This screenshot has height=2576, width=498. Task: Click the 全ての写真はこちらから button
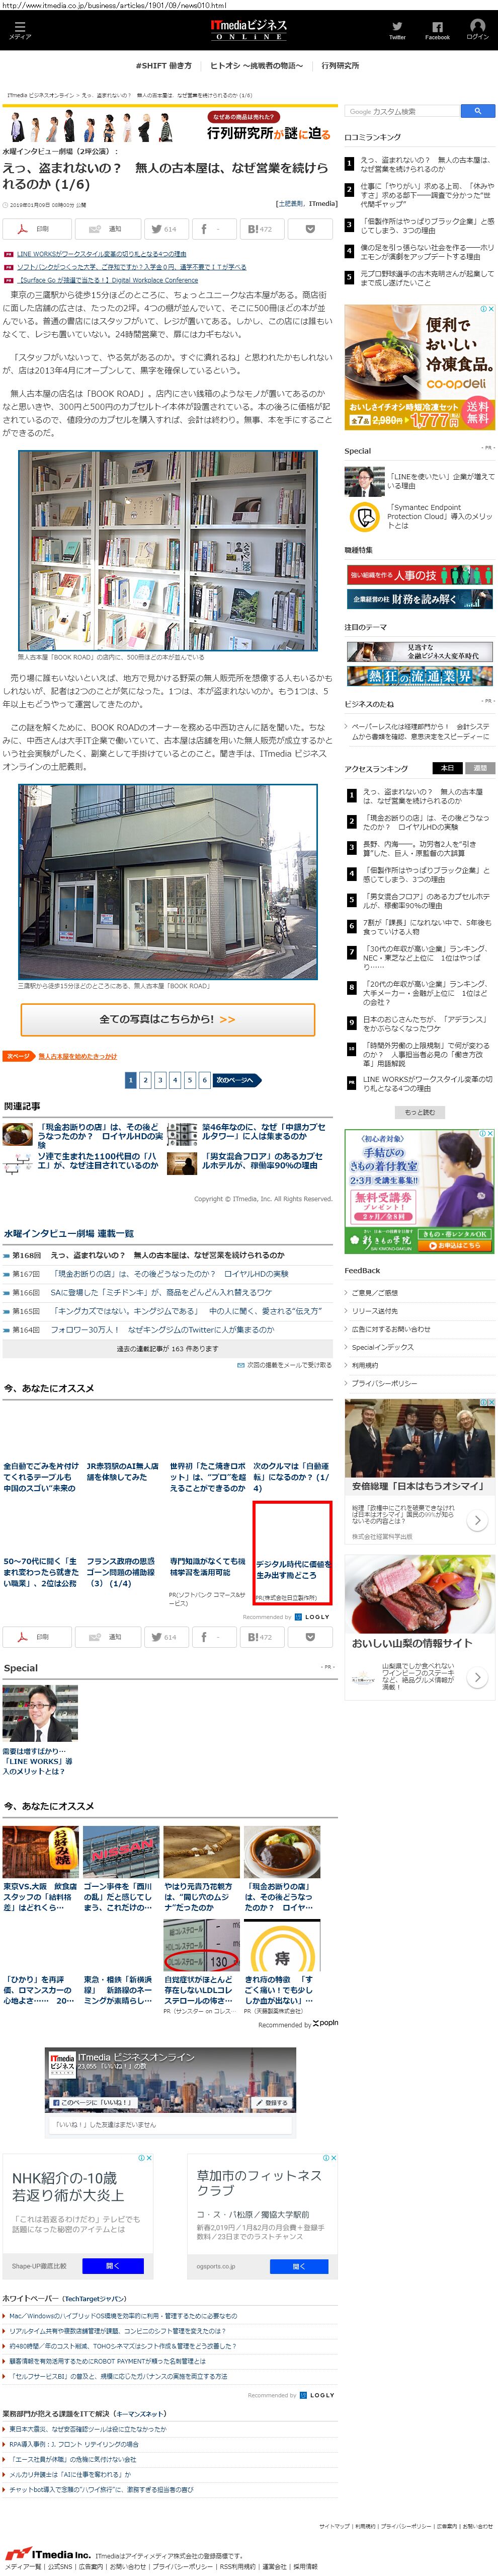tap(167, 1019)
